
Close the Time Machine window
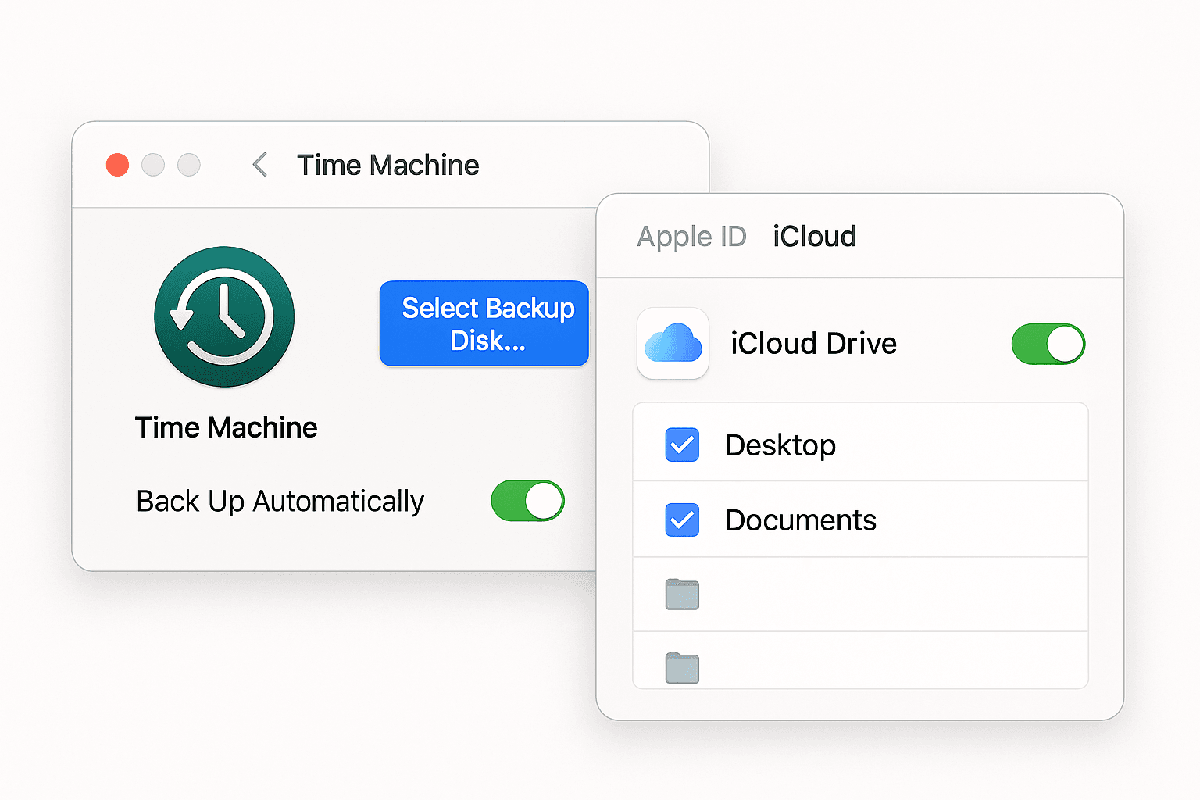click(117, 165)
